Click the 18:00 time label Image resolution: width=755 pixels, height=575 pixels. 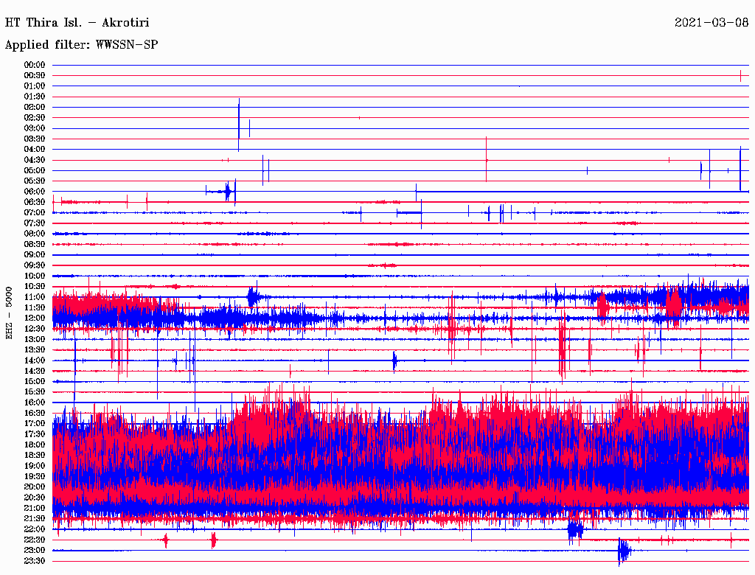click(x=35, y=445)
